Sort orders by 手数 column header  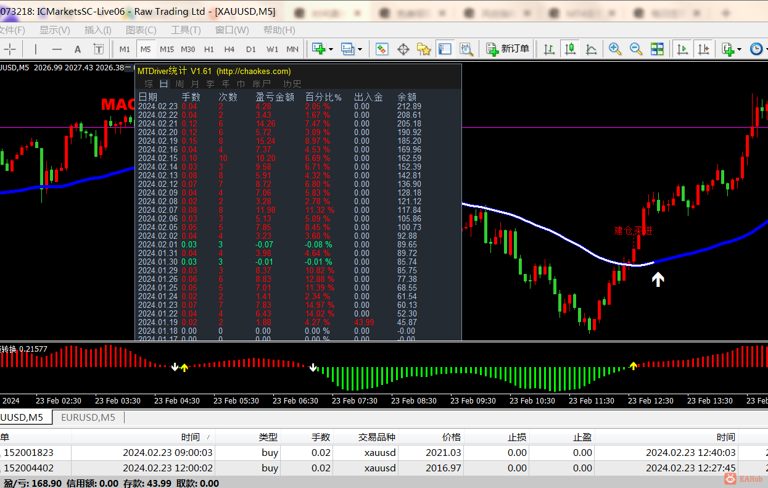click(x=321, y=437)
